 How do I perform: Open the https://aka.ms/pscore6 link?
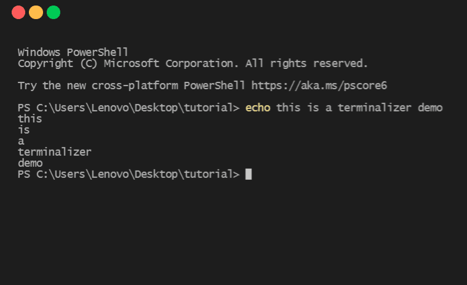click(319, 86)
